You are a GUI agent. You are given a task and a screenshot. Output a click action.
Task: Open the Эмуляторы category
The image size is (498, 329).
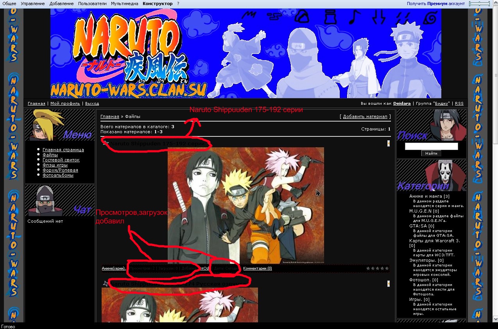(x=426, y=260)
